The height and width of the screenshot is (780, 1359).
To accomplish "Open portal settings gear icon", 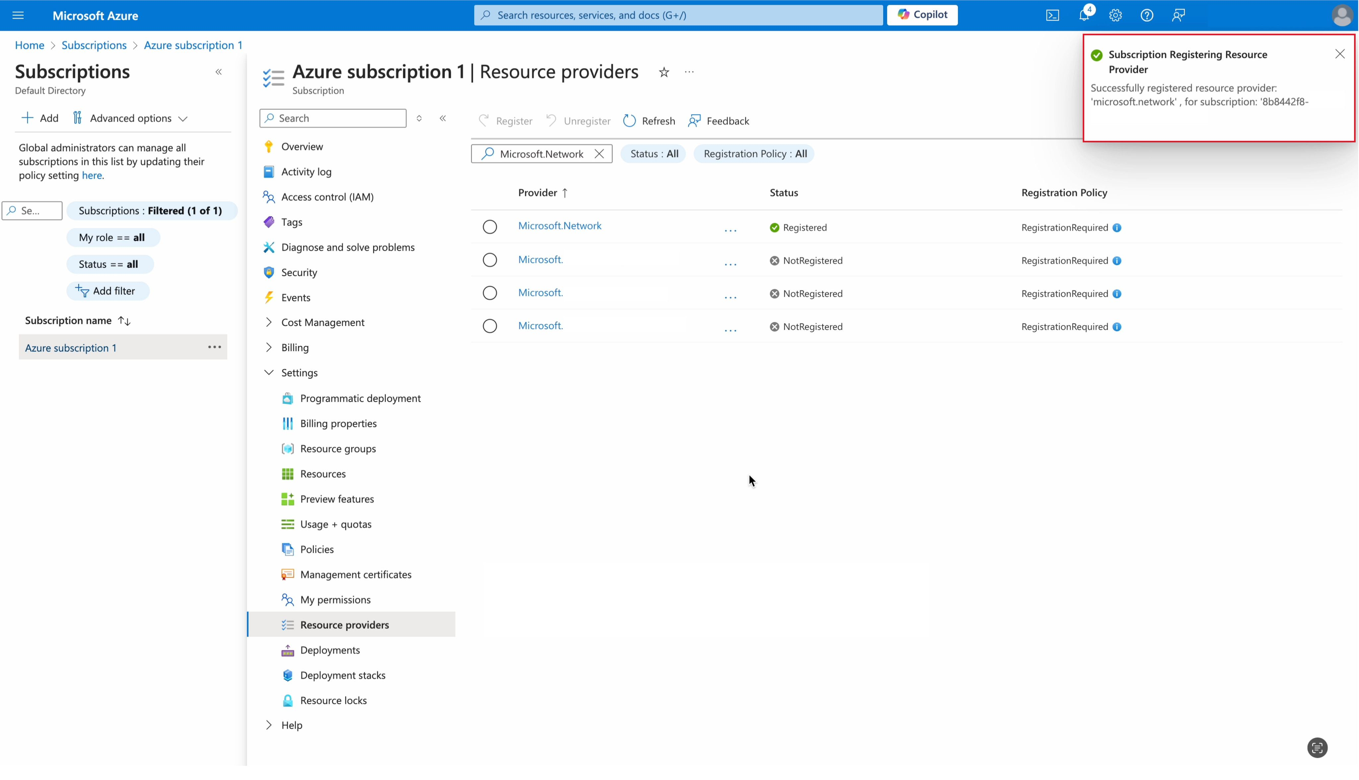I will [x=1115, y=15].
